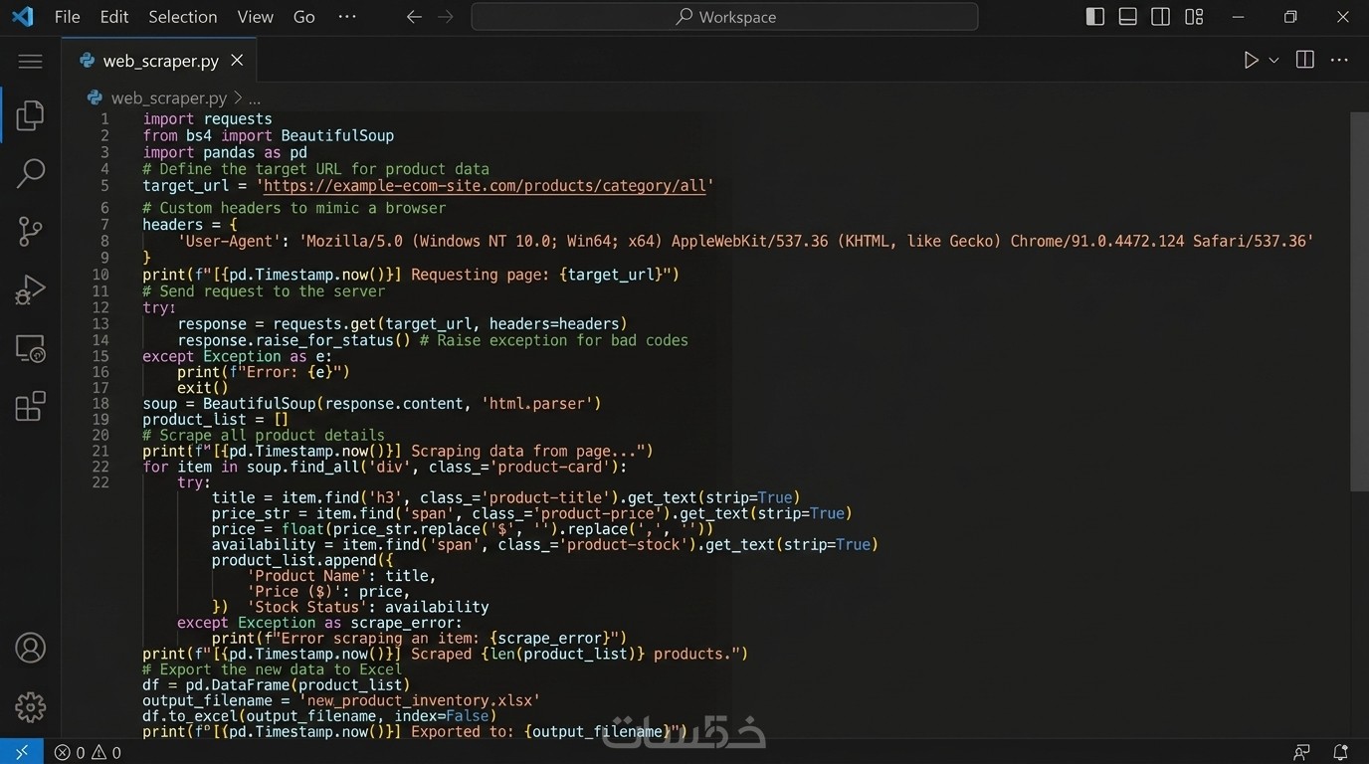Image resolution: width=1369 pixels, height=764 pixels.
Task: Click the 'except Exception as scrape_error:' line
Action: pyautogui.click(x=319, y=623)
